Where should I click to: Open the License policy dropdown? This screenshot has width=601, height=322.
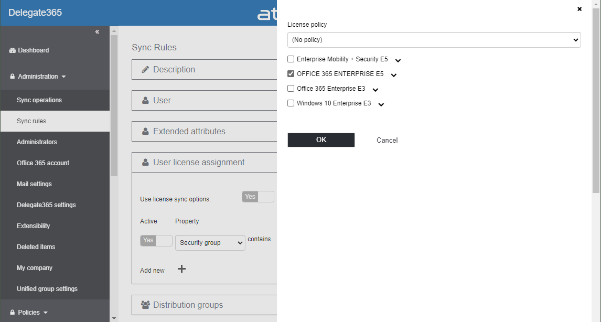434,40
